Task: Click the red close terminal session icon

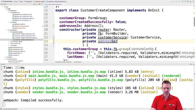Action: 1,69
